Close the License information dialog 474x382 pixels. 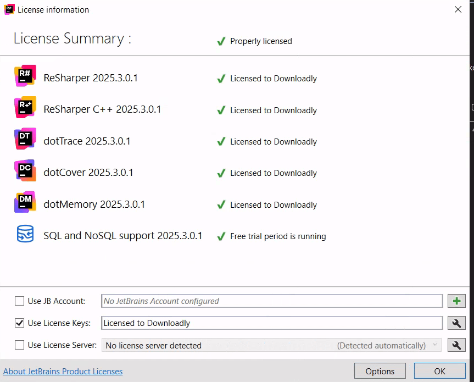coord(458,9)
